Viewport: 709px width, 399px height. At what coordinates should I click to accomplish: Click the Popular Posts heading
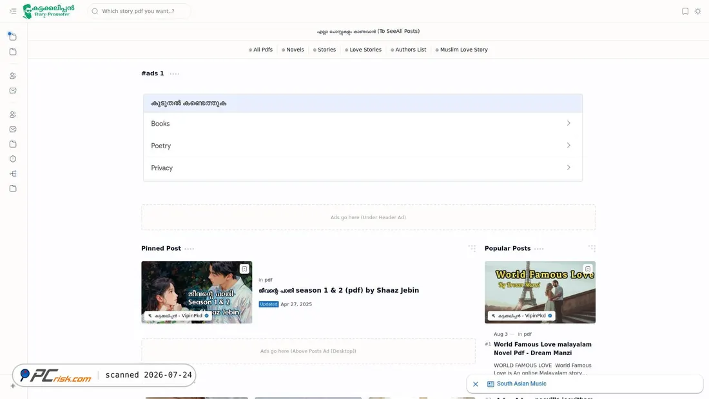tap(507, 248)
